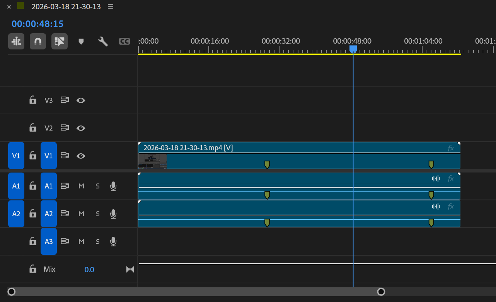Click the waveform icon on the A1 clip
Viewport: 496px width, 302px height.
click(x=436, y=178)
